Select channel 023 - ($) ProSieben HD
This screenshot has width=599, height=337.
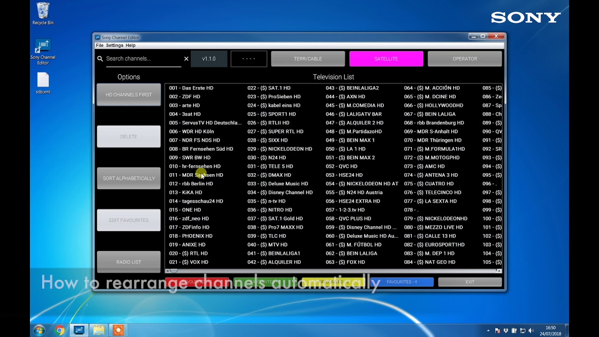[x=274, y=97]
